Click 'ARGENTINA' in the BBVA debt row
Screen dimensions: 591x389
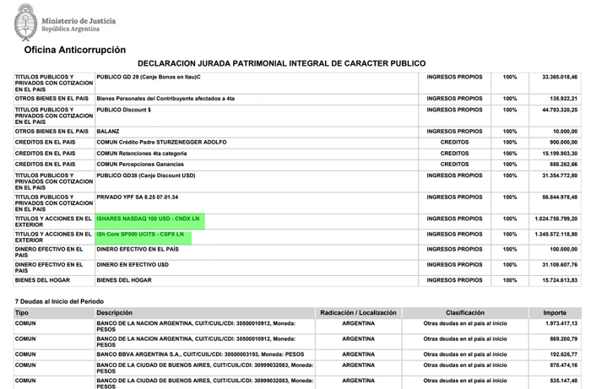(358, 354)
